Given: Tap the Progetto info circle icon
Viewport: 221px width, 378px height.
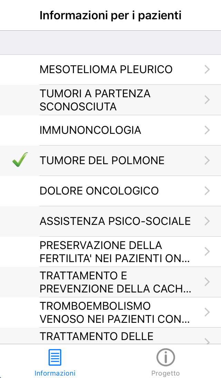Looking at the screenshot, I should [x=165, y=357].
